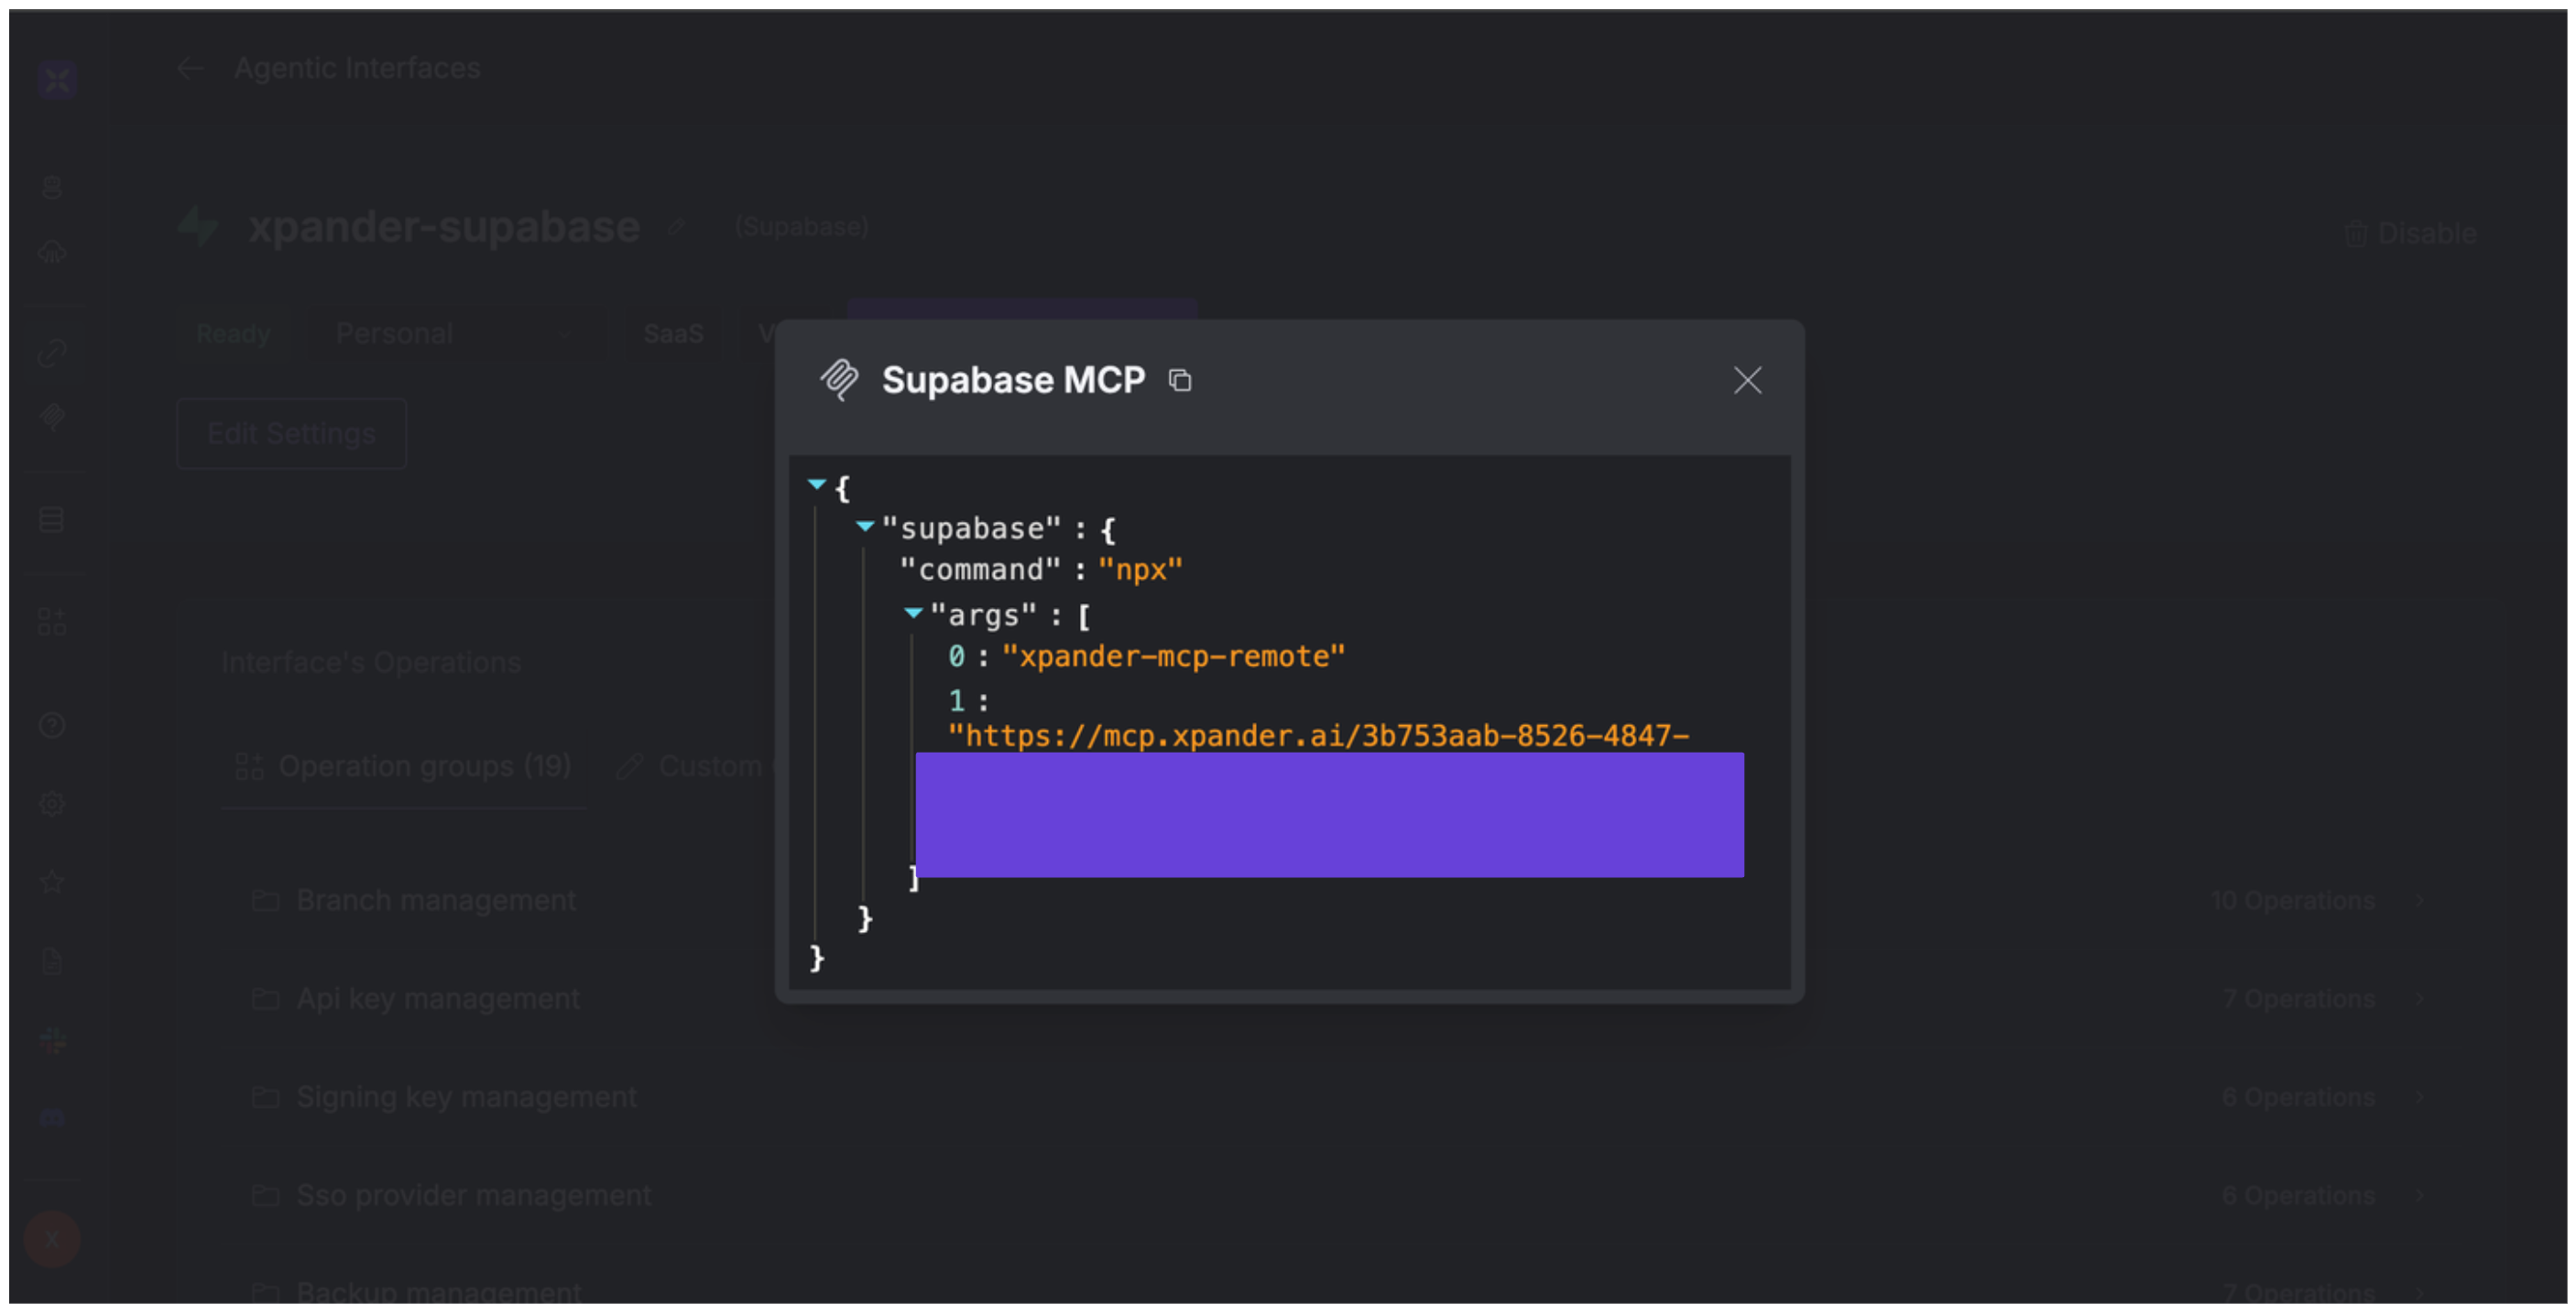Collapse the root JSON object
Image resolution: width=2576 pixels, height=1312 pixels.
pos(817,484)
